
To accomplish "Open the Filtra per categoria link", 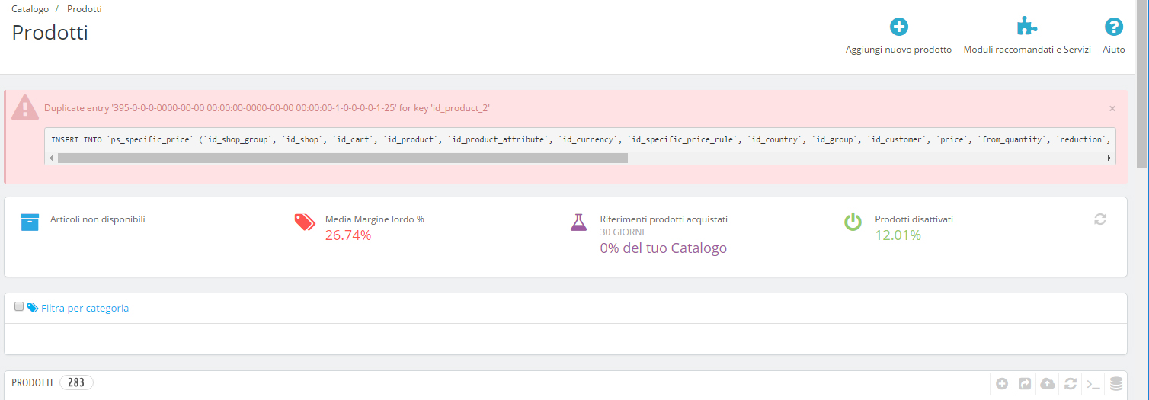I will click(x=85, y=309).
